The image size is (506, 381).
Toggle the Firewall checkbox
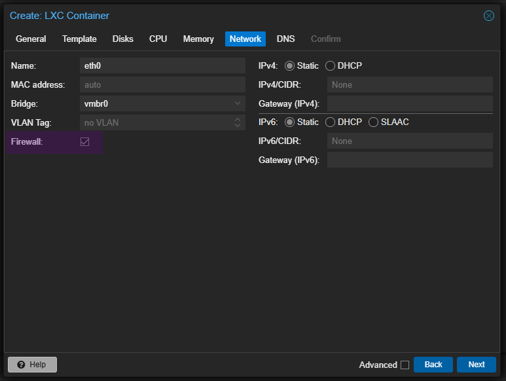pyautogui.click(x=85, y=141)
